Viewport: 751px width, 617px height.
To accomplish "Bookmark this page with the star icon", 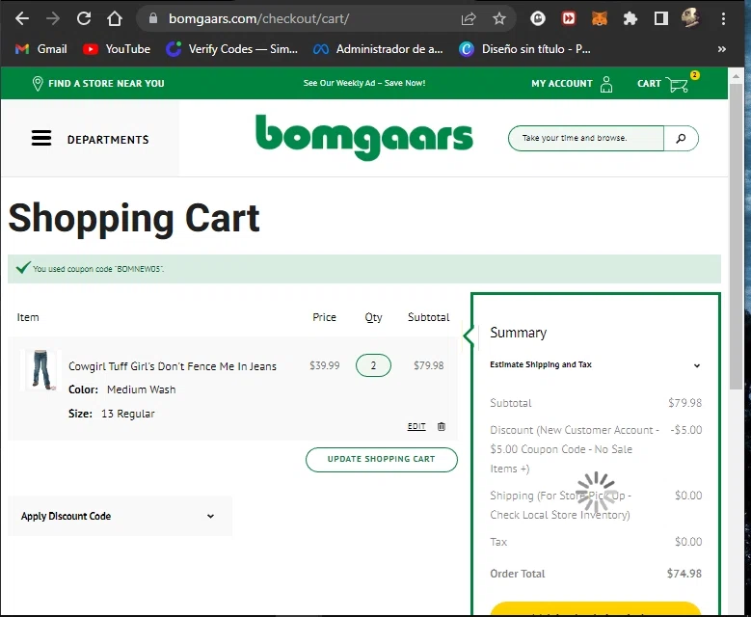I will [499, 18].
